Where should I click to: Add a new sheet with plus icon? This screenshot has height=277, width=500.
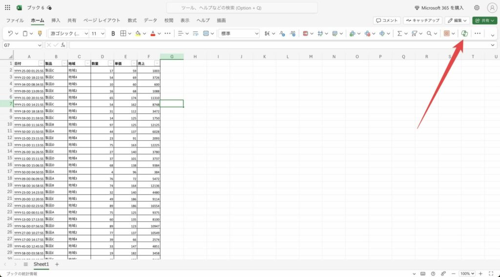[x=57, y=264]
